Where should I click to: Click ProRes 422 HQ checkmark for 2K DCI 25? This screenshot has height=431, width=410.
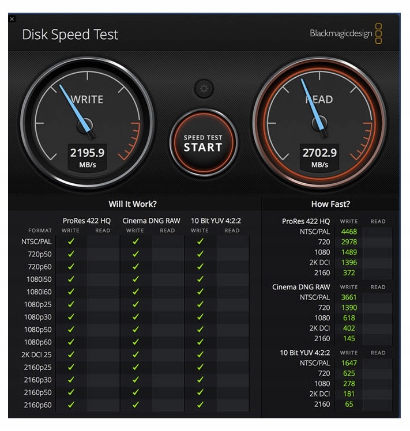click(71, 354)
